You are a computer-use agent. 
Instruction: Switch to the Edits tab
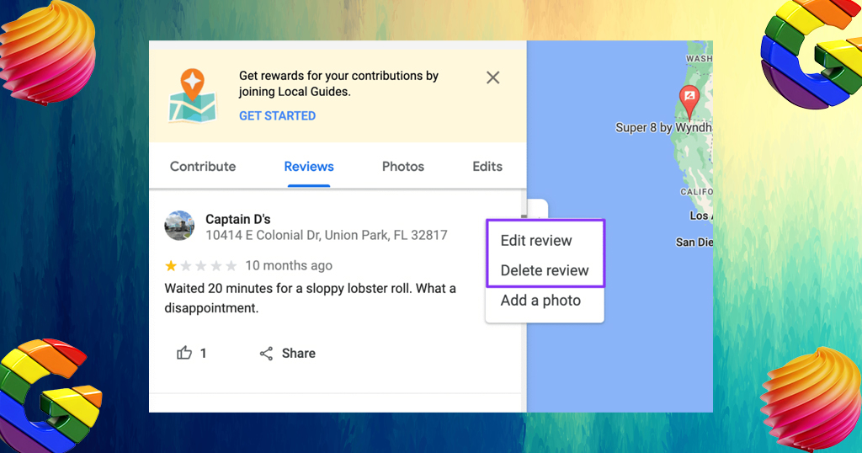pos(487,167)
